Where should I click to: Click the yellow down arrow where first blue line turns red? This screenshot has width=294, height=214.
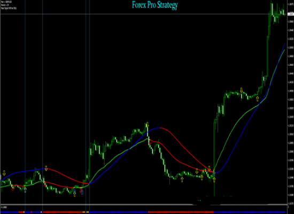[x=46, y=169]
